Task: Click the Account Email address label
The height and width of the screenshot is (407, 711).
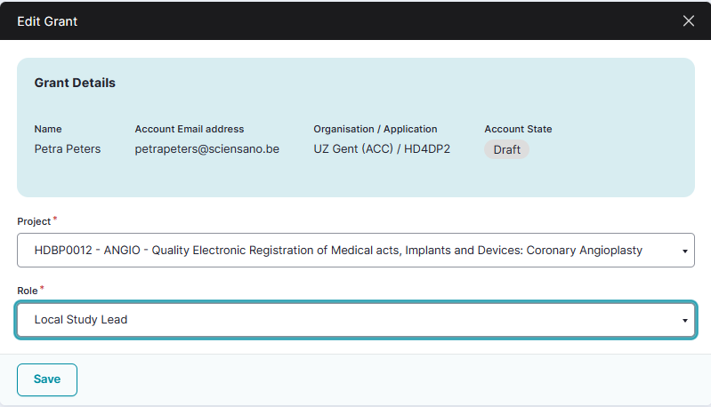Action: 190,129
